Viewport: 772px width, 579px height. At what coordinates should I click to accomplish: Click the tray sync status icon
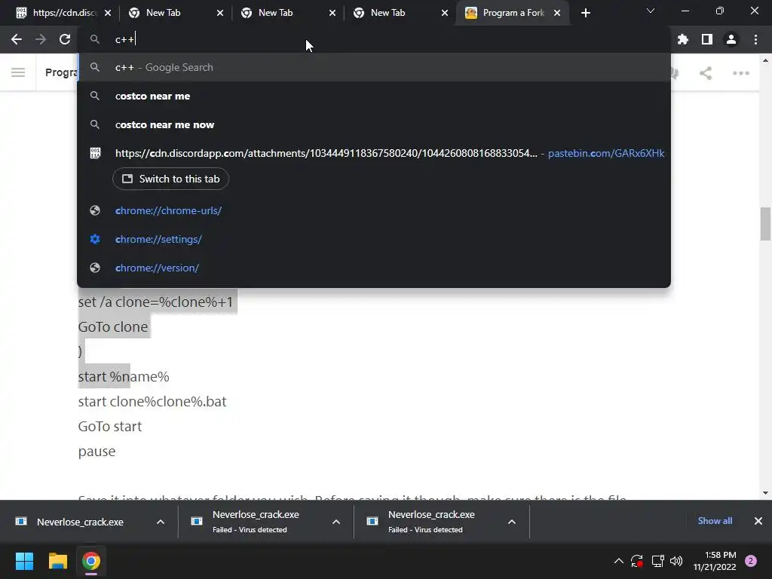(637, 561)
